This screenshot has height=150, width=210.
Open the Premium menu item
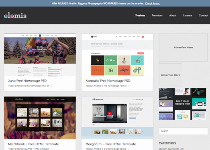157,16
